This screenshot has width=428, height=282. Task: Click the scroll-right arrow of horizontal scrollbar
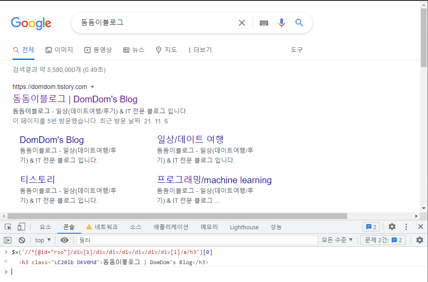tap(416, 216)
